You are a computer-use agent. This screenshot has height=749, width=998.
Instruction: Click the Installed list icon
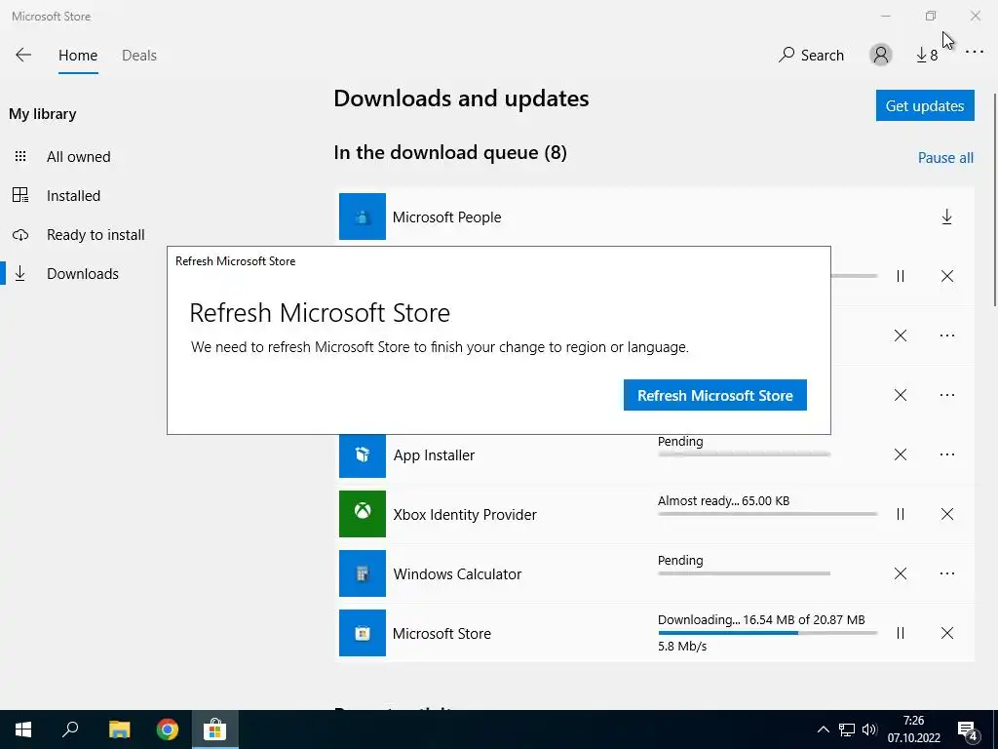pos(20,195)
